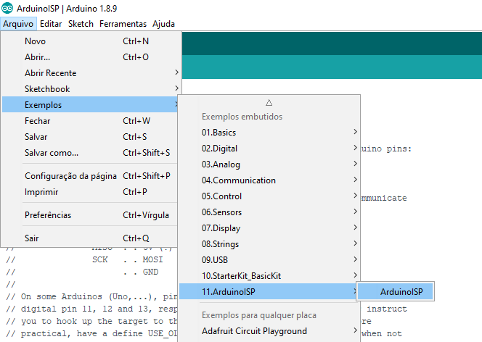
Task: Expand the 06.Sensors examples
Action: pyautogui.click(x=269, y=212)
